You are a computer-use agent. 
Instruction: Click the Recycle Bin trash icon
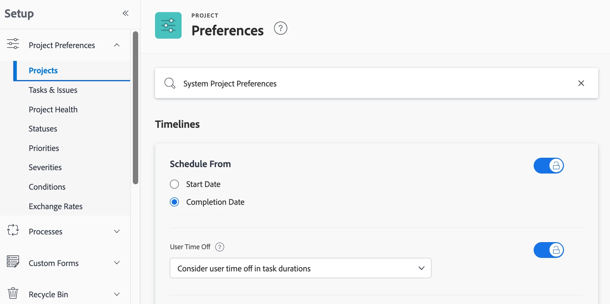13,293
